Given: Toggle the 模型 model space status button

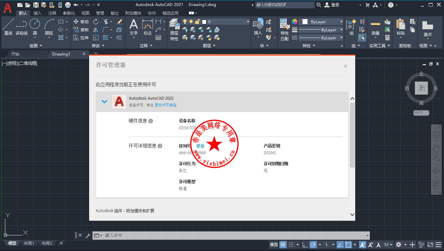Looking at the screenshot, I should 274,245.
